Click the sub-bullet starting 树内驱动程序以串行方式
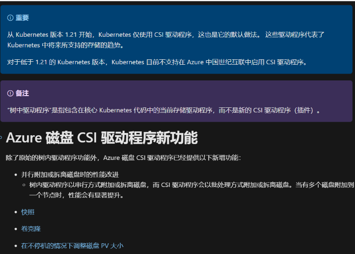Viewport: 355px width, 254px height. tap(192, 190)
